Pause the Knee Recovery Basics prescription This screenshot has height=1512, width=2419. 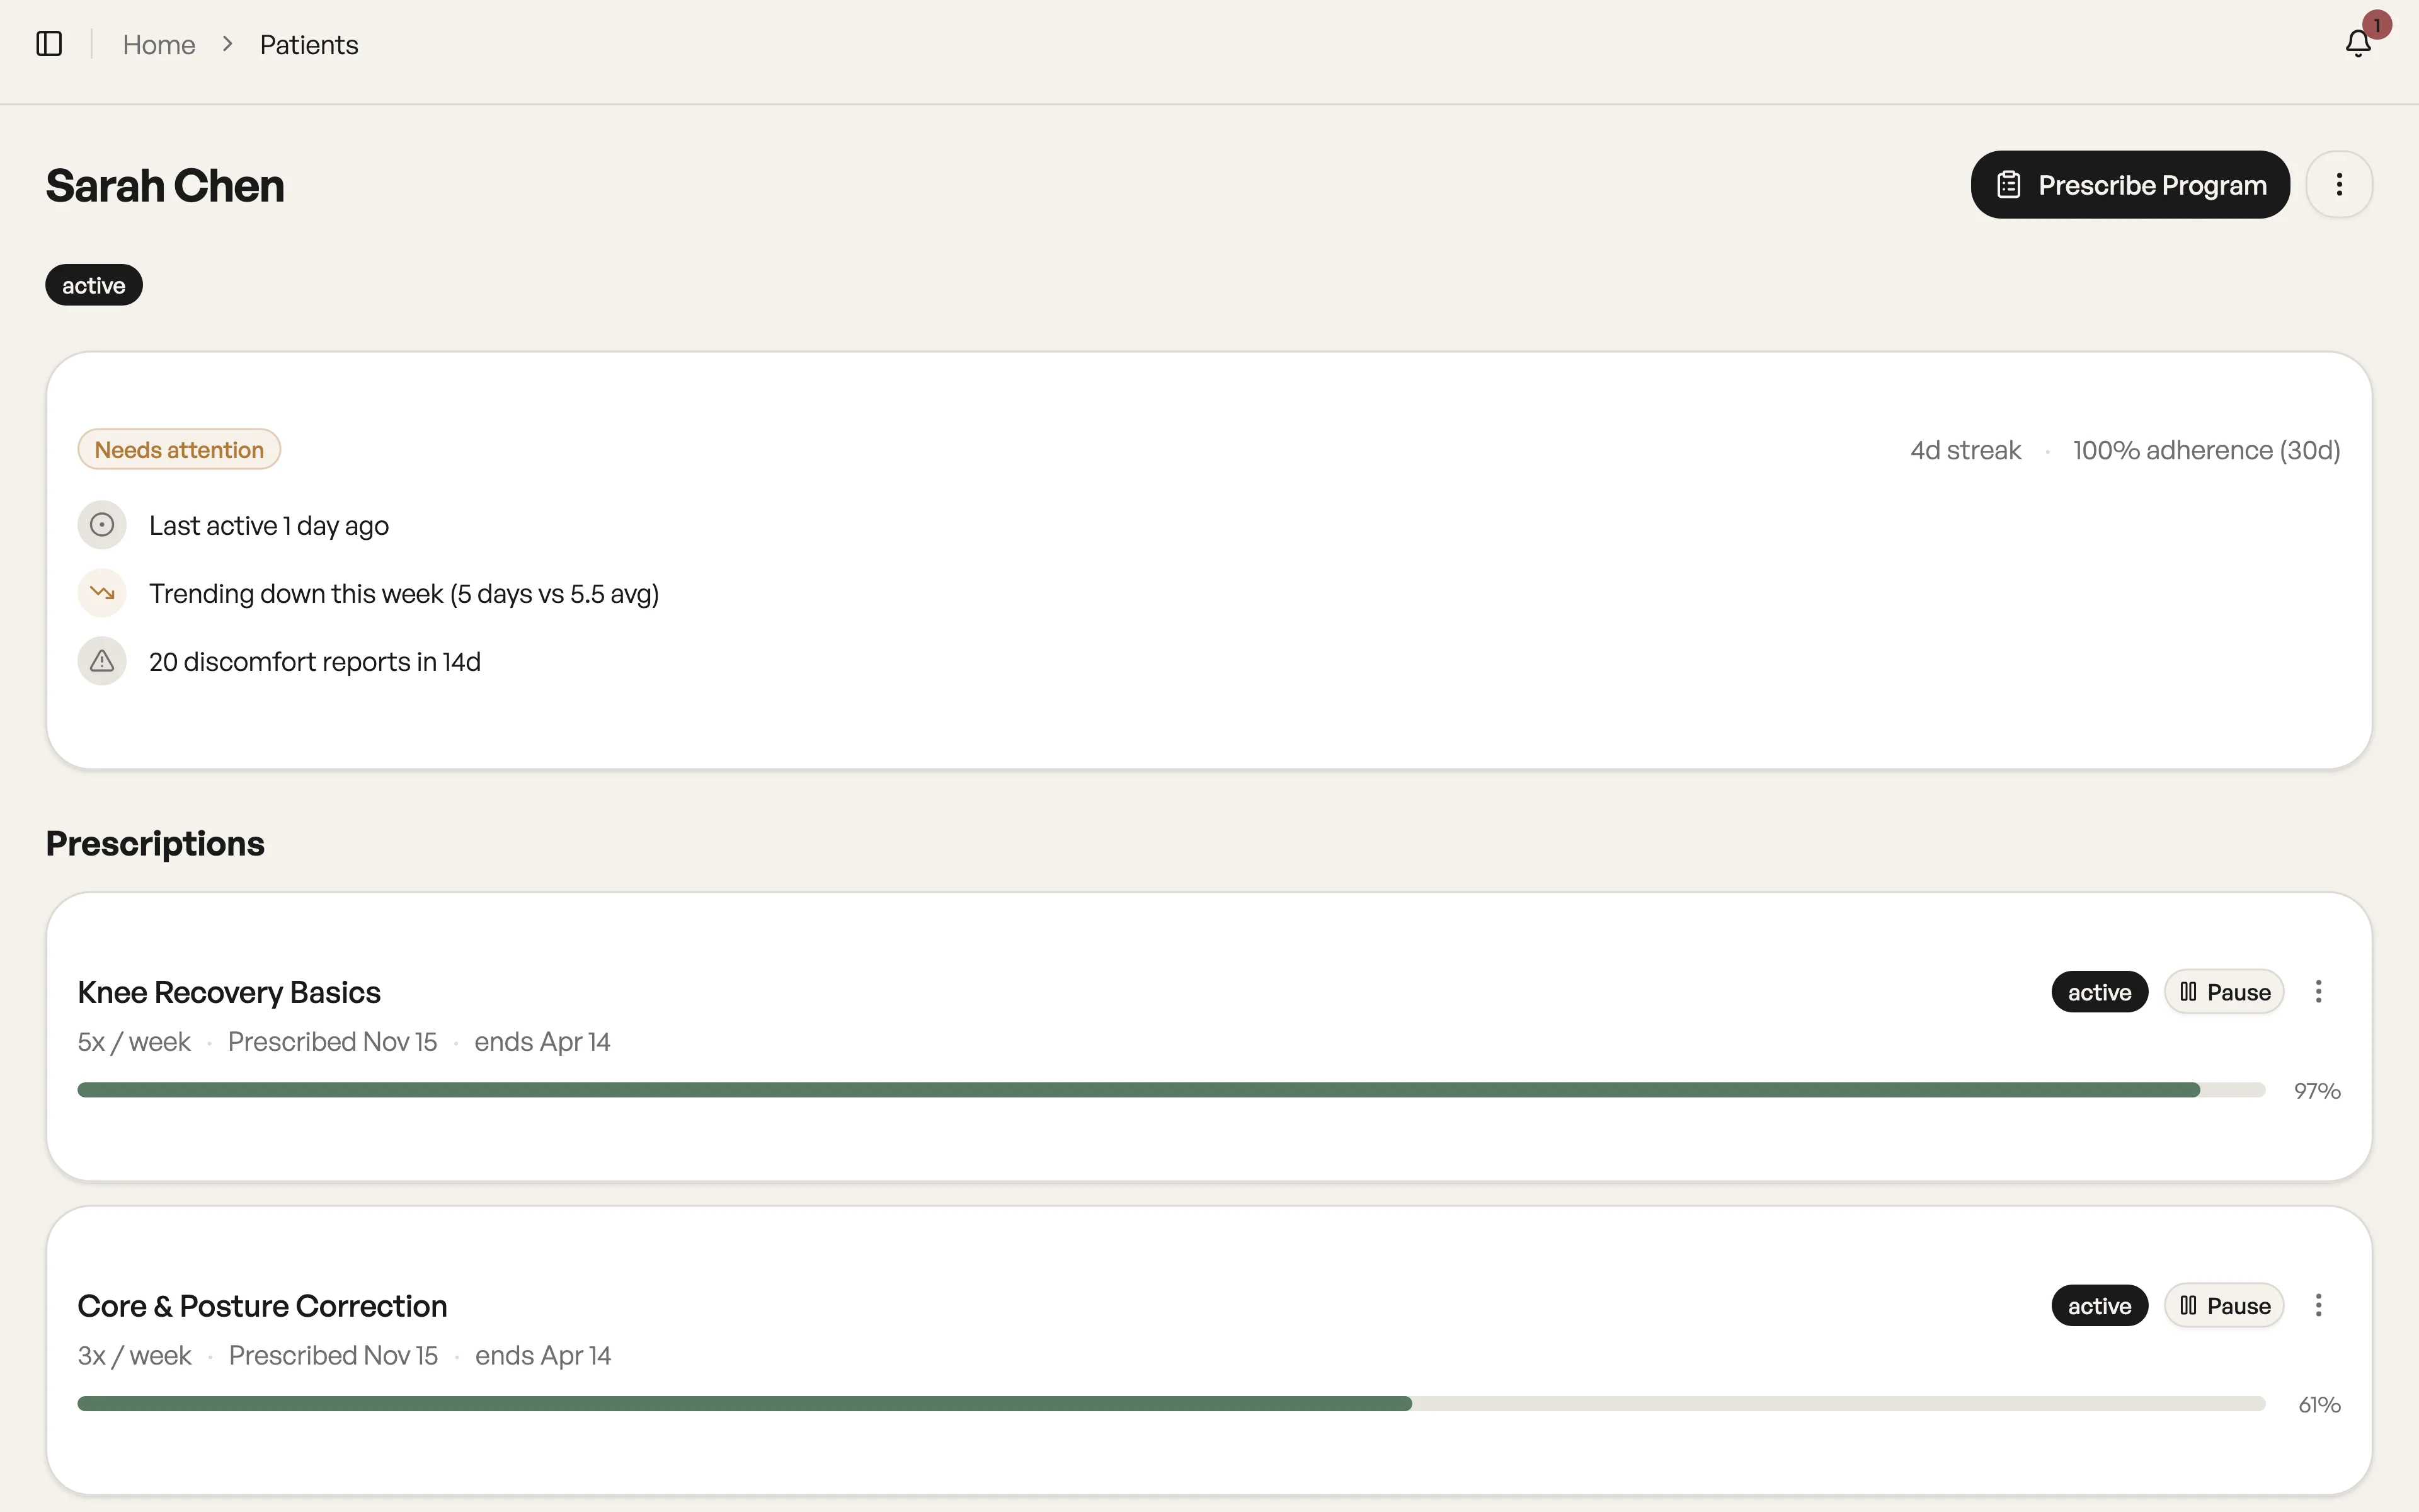[x=2224, y=992]
